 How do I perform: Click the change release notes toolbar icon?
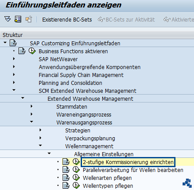pos(29,19)
